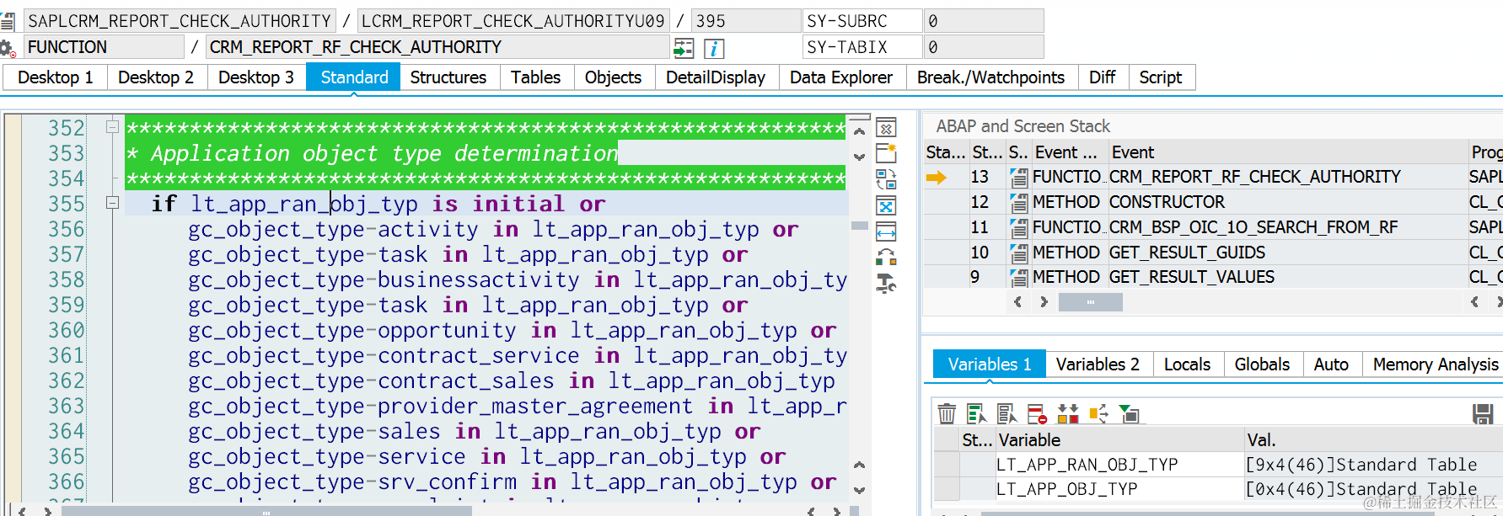Image resolution: width=1503 pixels, height=516 pixels.
Task: Open the Structures tab
Action: point(448,77)
